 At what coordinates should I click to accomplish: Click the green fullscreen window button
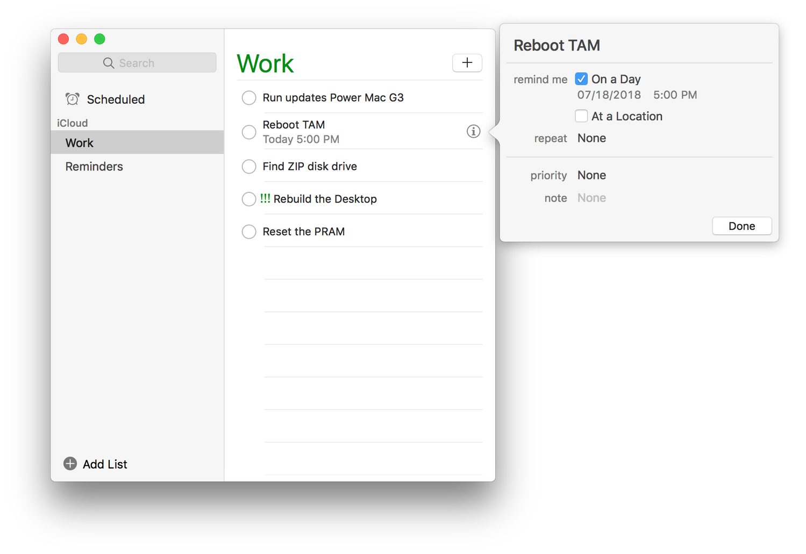click(x=99, y=39)
